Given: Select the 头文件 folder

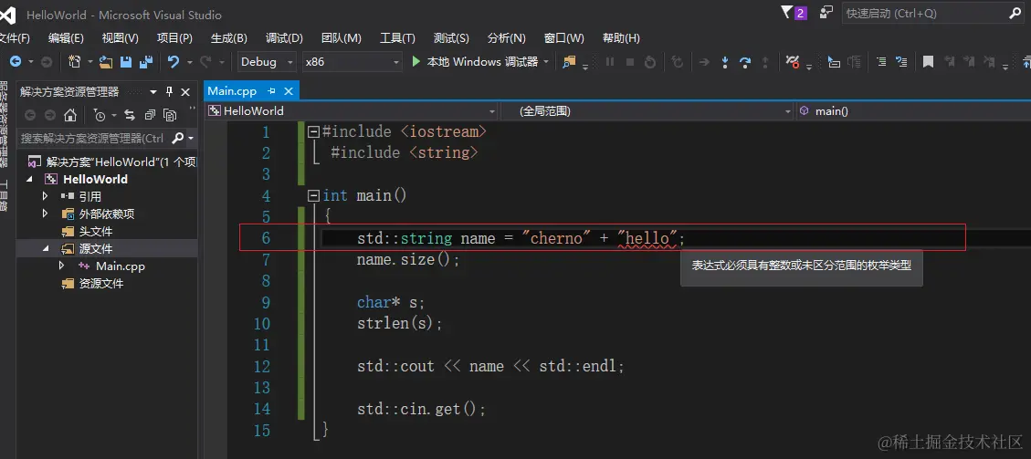Looking at the screenshot, I should pyautogui.click(x=96, y=231).
